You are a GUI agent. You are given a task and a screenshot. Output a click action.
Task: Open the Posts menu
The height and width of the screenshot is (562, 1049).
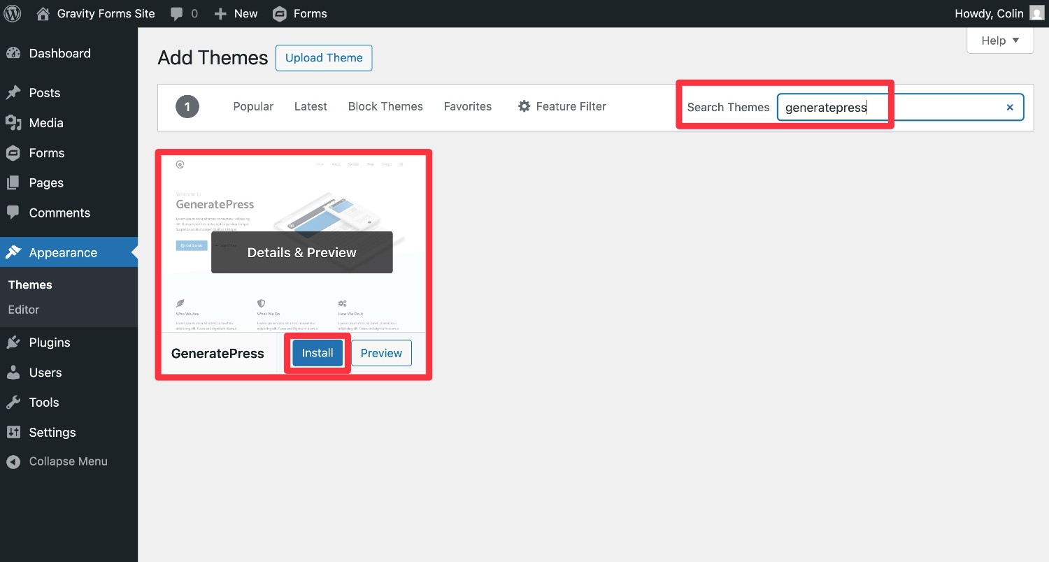(69, 93)
